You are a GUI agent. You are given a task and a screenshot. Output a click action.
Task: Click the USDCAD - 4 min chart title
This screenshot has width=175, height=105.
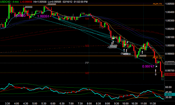(9, 2)
